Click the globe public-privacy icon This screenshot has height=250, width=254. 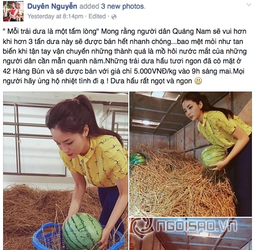coord(114,17)
